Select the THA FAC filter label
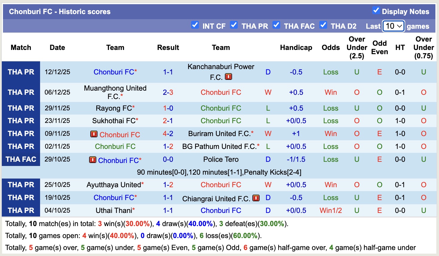This screenshot has width=439, height=256. pos(299,26)
